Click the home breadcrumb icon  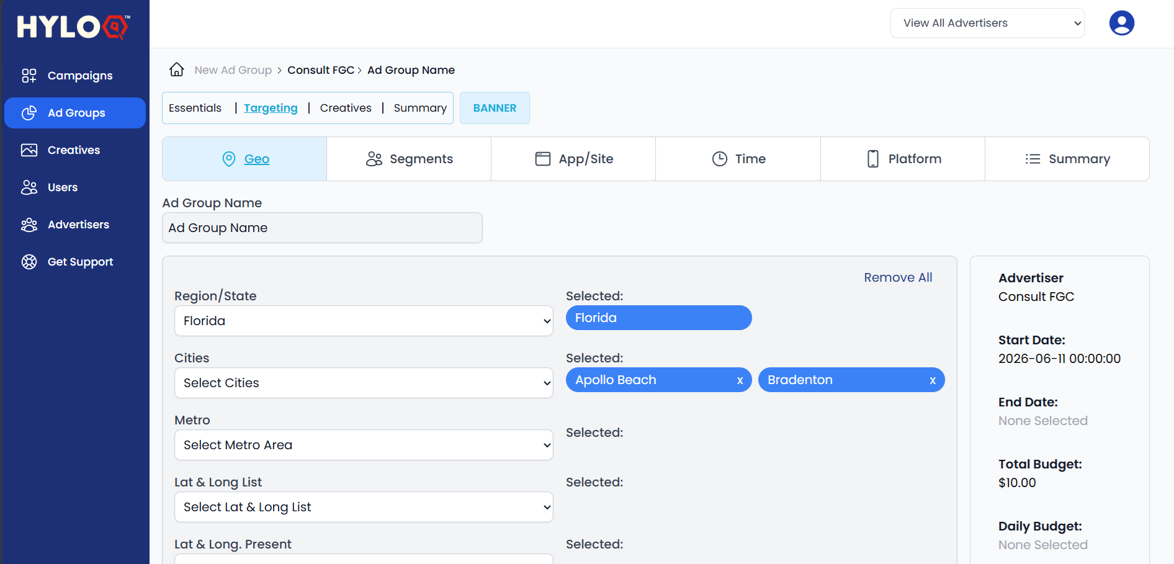[177, 69]
